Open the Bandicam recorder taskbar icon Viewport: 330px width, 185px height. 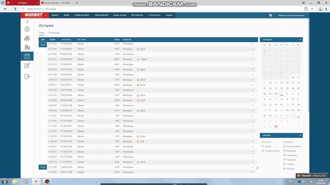47,182
